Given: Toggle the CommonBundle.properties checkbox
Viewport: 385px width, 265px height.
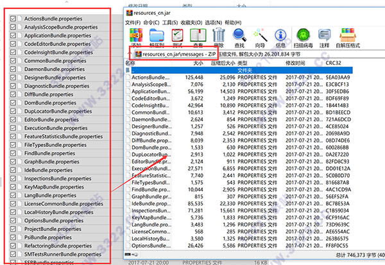Looking at the screenshot, I should pyautogui.click(x=13, y=61).
